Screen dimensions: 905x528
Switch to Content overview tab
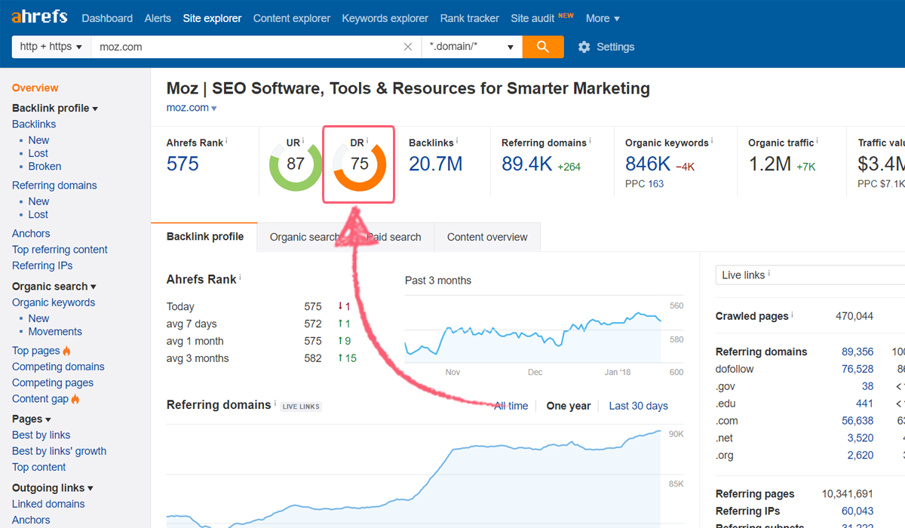[487, 237]
